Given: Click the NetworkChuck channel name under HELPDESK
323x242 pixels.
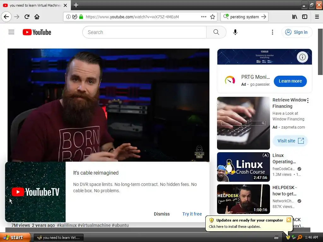Looking at the screenshot, I should point(283,201).
